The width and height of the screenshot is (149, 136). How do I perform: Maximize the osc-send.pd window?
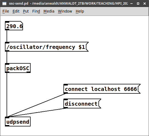coord(138,4)
